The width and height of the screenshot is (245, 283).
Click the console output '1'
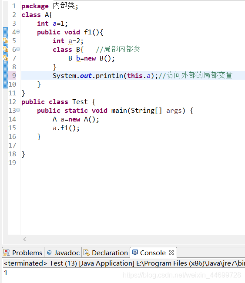(x=6, y=273)
